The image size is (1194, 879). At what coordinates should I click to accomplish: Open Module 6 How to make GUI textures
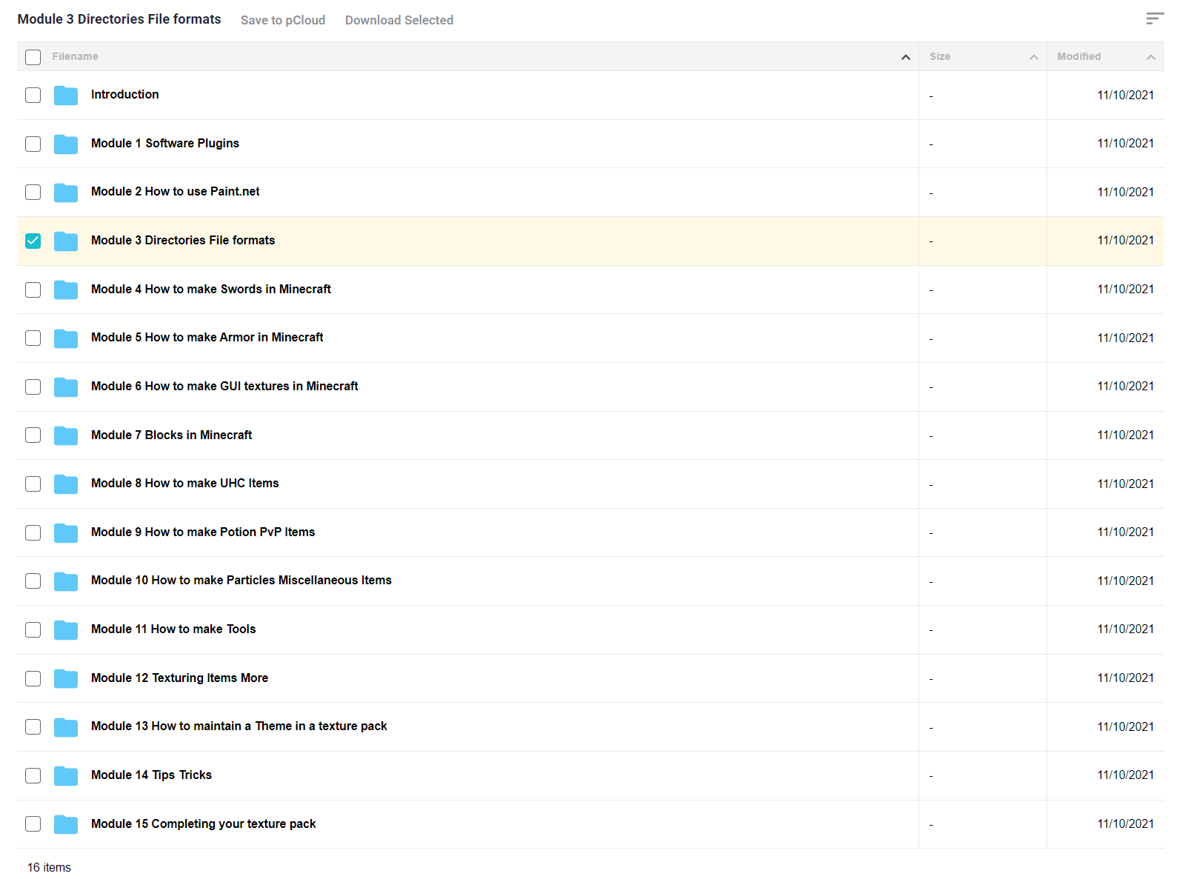pos(224,386)
